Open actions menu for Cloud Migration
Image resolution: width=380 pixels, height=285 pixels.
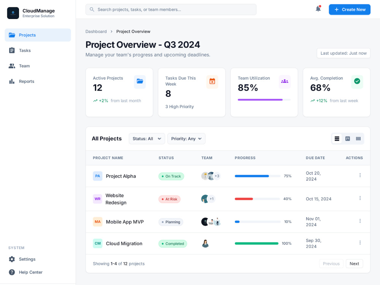(360, 242)
